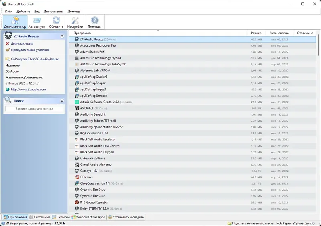
Task: Click the D16 Group Repeater icon
Action: tap(77, 202)
